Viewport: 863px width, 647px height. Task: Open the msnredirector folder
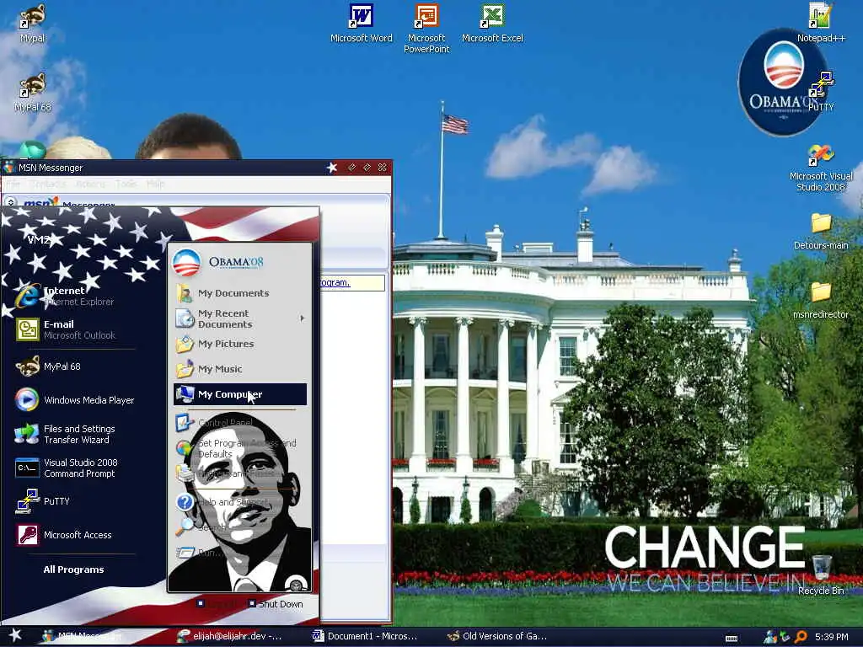[x=821, y=300]
